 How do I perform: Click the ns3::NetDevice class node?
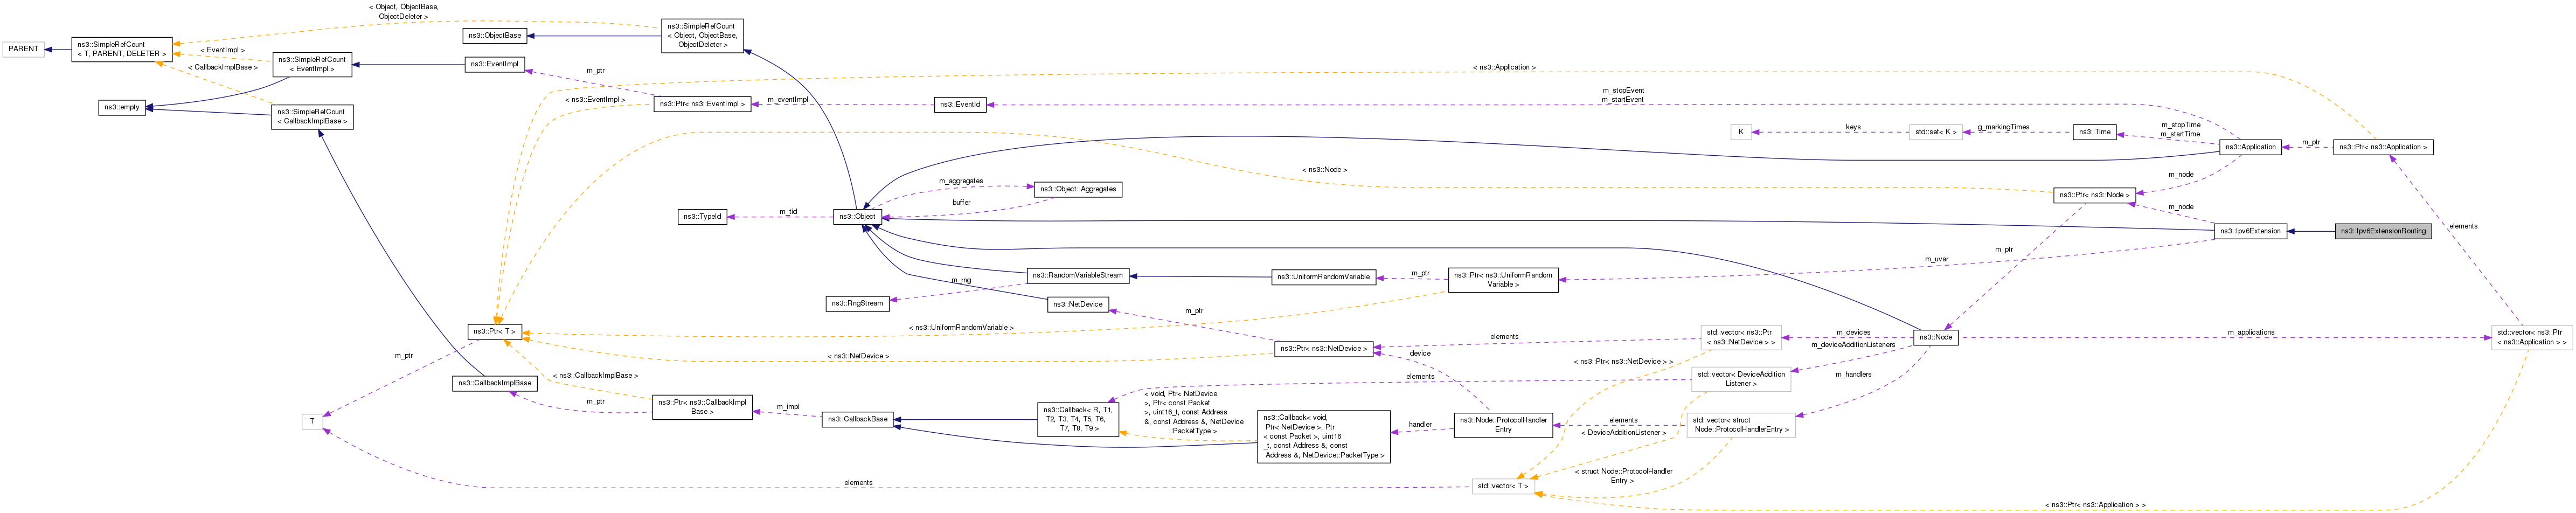coord(1078,304)
